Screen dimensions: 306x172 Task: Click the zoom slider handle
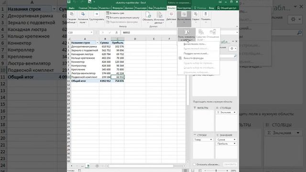coord(216,171)
